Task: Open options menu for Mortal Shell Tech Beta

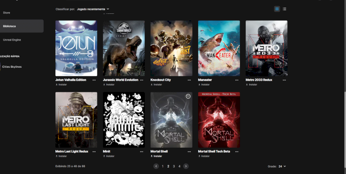Action: (x=237, y=151)
